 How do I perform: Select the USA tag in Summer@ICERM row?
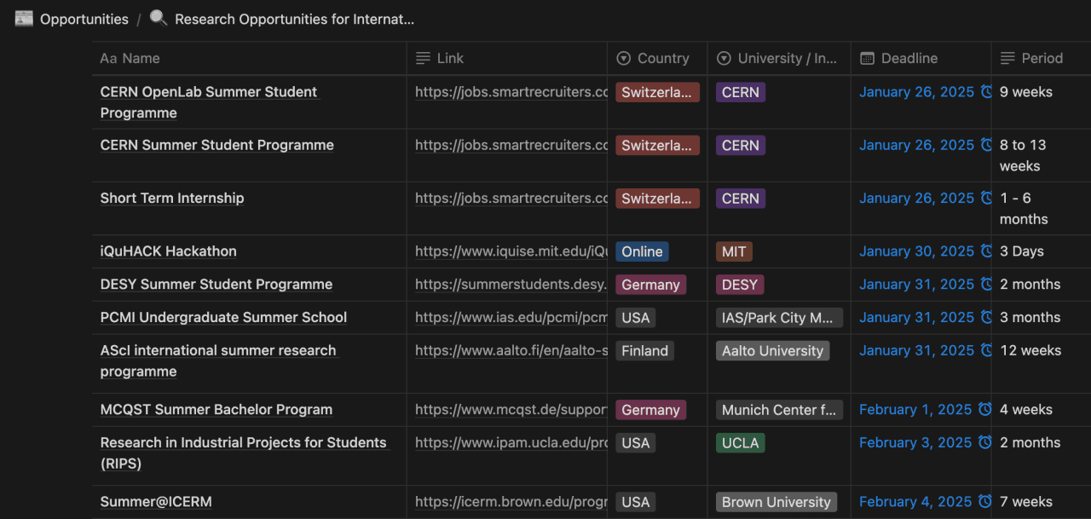[x=636, y=502]
